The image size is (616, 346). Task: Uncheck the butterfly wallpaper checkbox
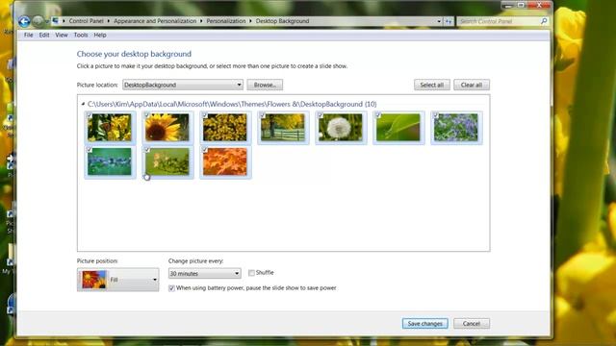[x=90, y=115]
